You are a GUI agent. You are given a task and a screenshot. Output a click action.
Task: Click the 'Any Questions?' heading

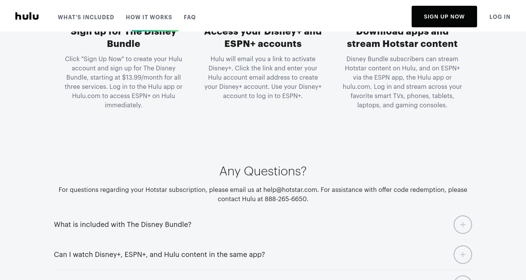pos(263,171)
